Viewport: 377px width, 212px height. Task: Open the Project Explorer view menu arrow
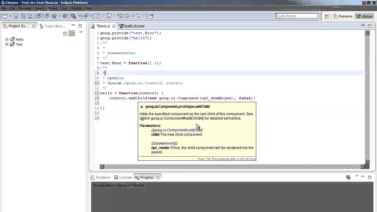(x=81, y=32)
